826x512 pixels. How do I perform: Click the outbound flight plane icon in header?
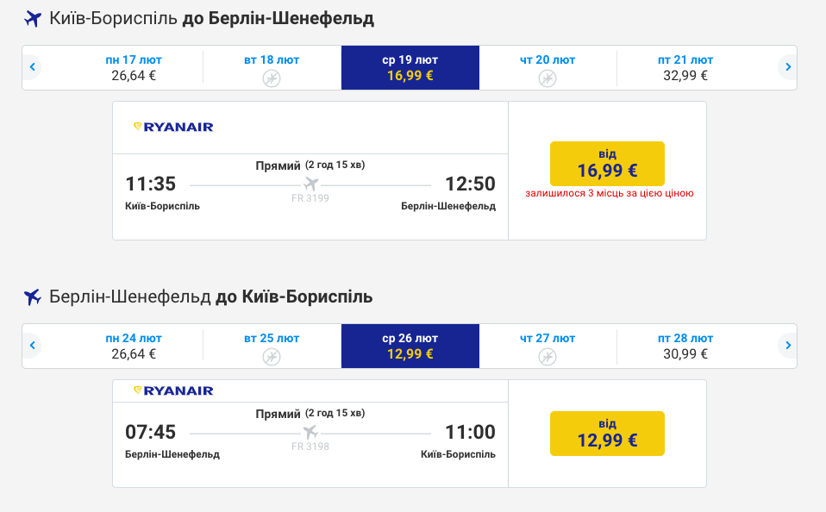(x=33, y=19)
